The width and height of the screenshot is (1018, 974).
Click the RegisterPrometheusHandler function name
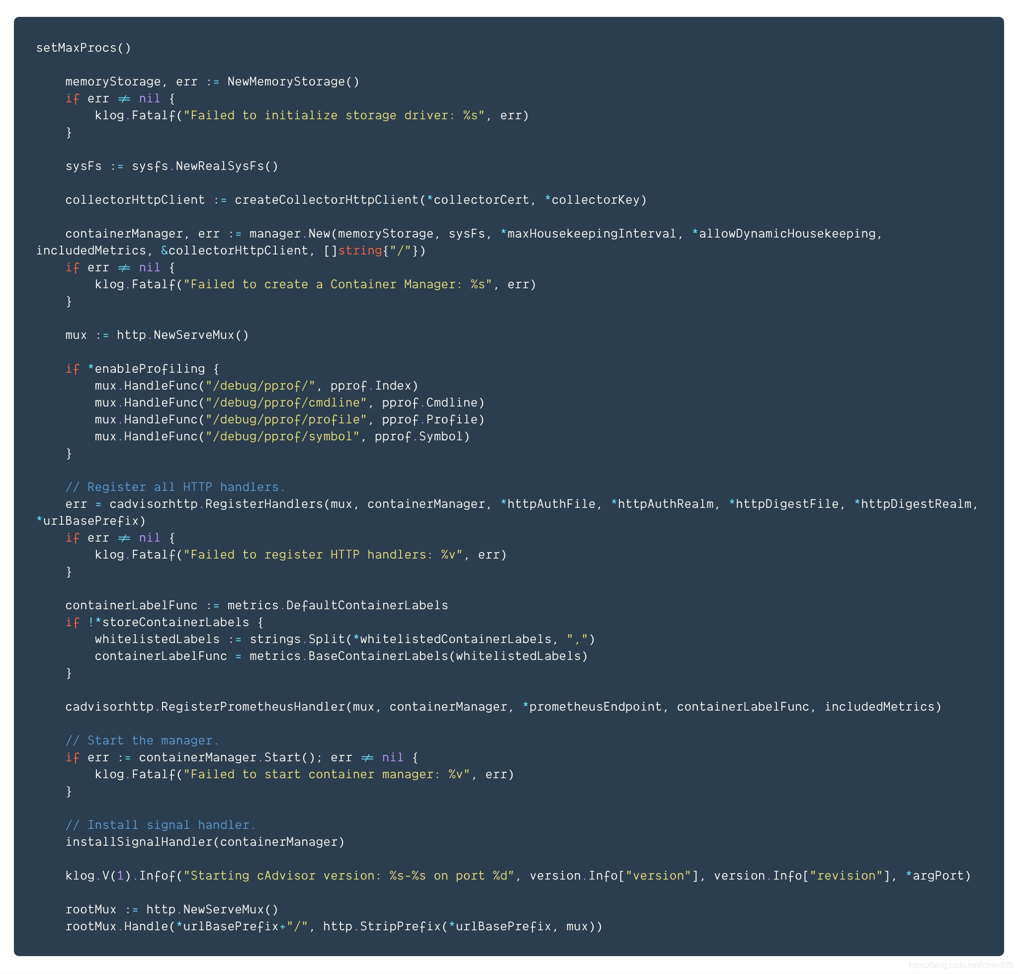click(253, 707)
